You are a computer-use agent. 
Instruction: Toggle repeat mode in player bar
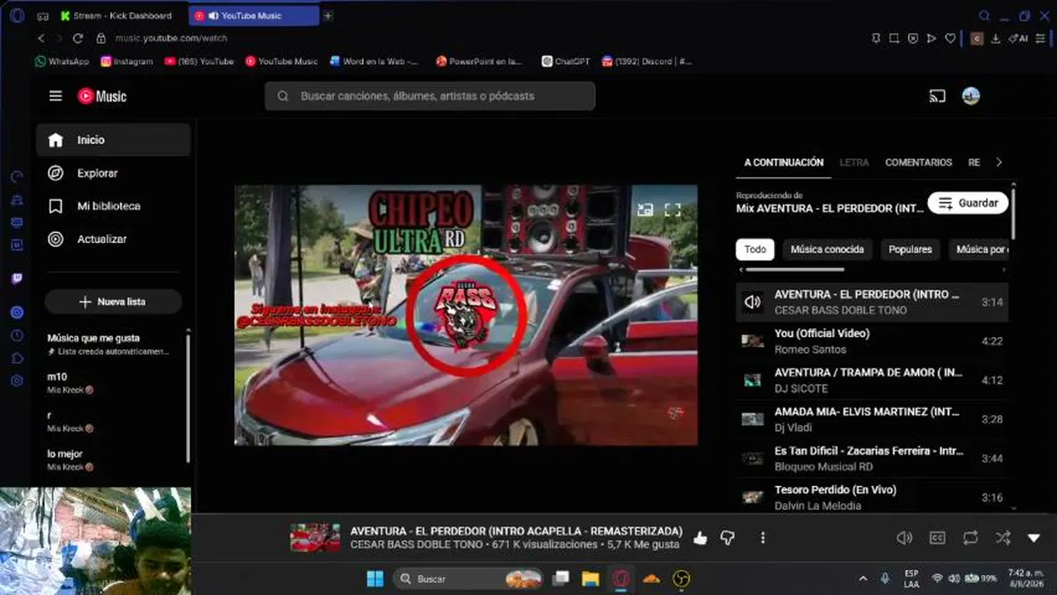click(x=970, y=538)
